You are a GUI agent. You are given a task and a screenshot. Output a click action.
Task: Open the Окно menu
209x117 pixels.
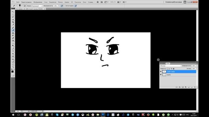coord(85,2)
